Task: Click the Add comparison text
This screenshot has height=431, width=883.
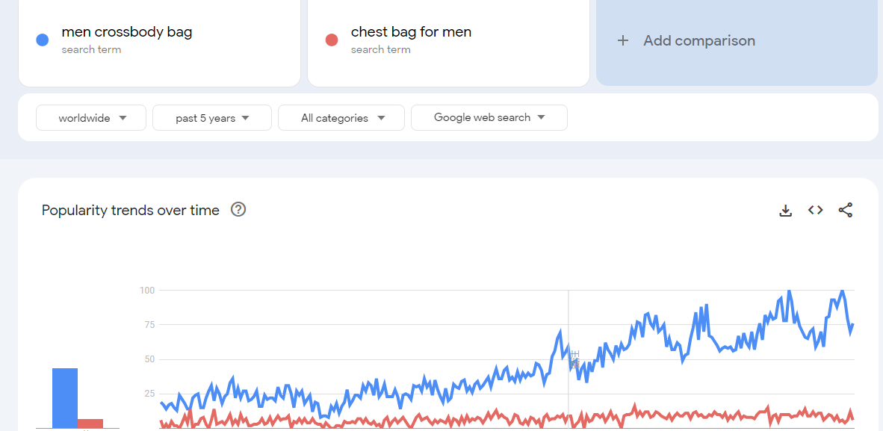Action: (699, 41)
